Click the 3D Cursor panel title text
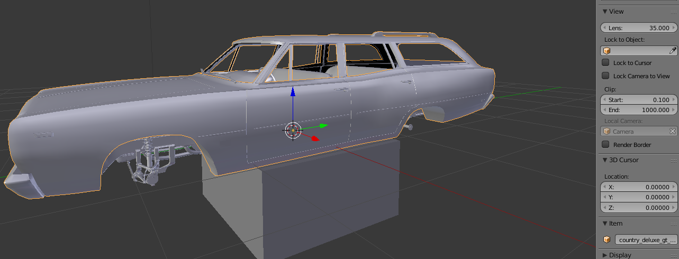Image resolution: width=679 pixels, height=259 pixels. point(624,160)
